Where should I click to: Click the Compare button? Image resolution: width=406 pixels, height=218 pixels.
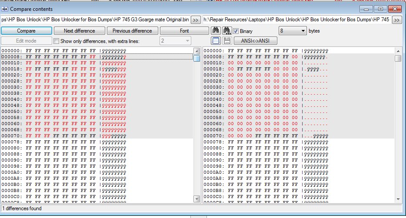(27, 30)
